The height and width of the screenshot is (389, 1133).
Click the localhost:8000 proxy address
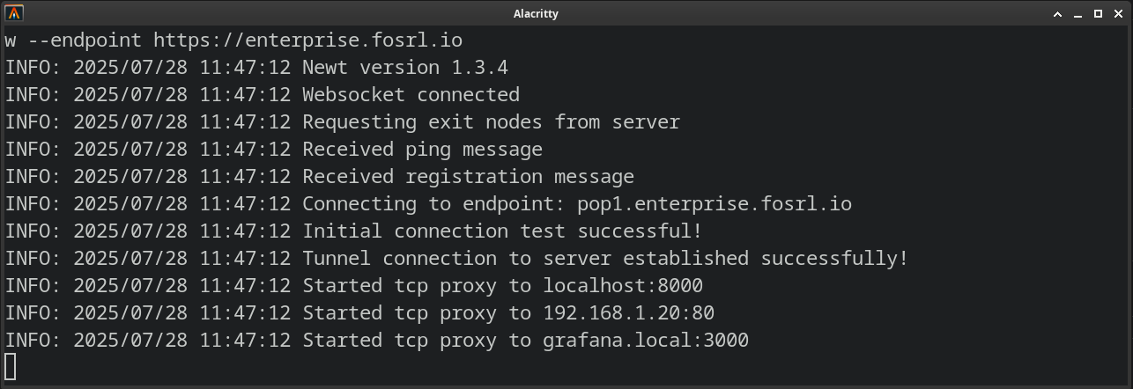click(x=623, y=286)
